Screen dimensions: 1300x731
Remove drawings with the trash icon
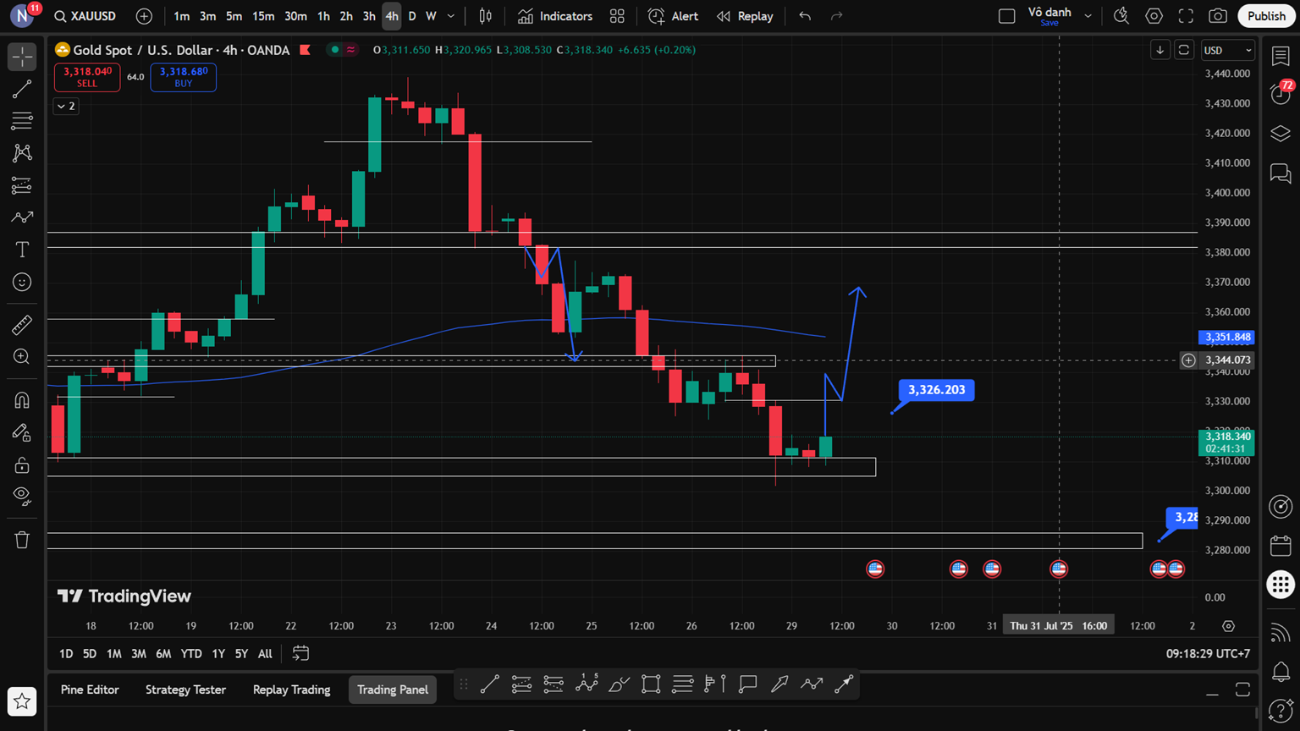22,540
